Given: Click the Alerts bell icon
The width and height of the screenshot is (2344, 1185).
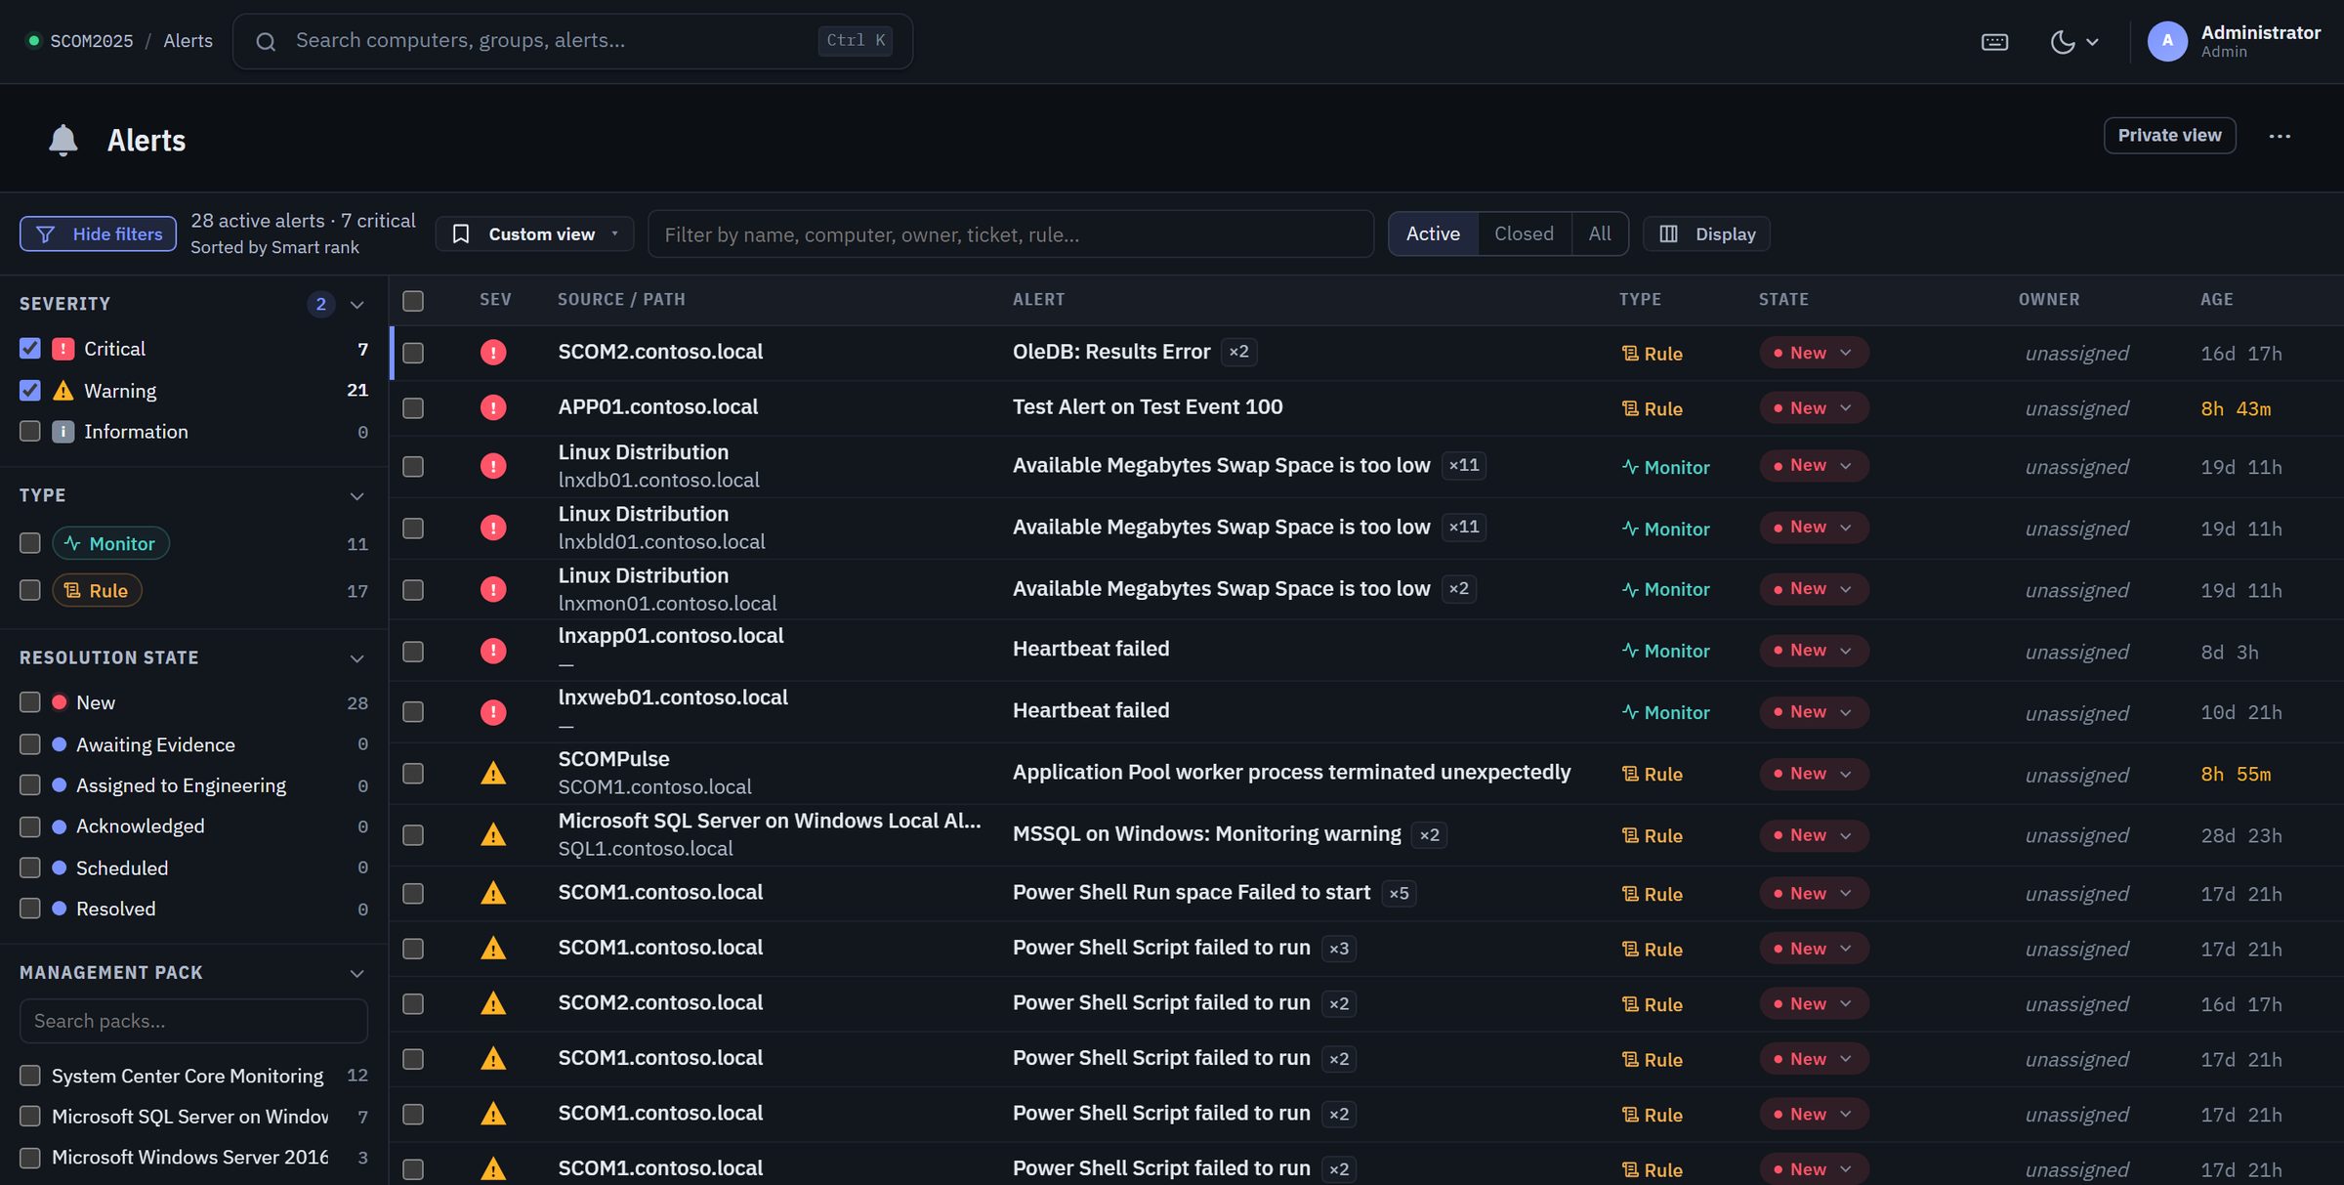Looking at the screenshot, I should point(63,141).
